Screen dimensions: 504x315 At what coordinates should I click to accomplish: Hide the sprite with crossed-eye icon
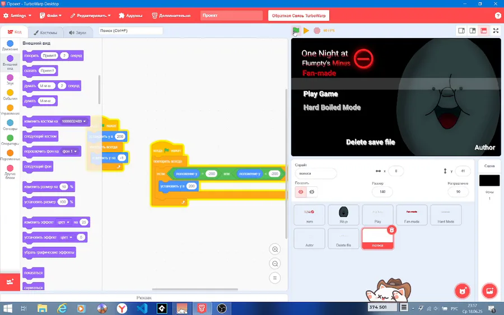coord(312,192)
